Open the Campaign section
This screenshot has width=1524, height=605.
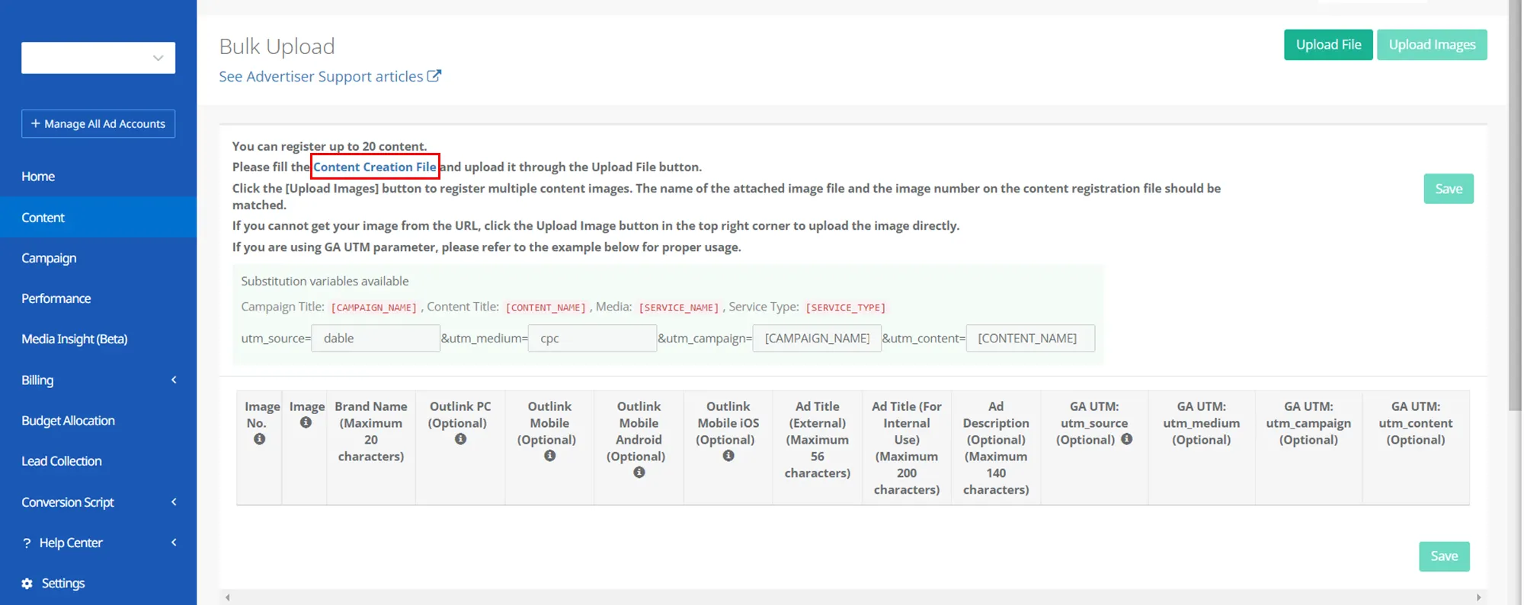(98, 258)
